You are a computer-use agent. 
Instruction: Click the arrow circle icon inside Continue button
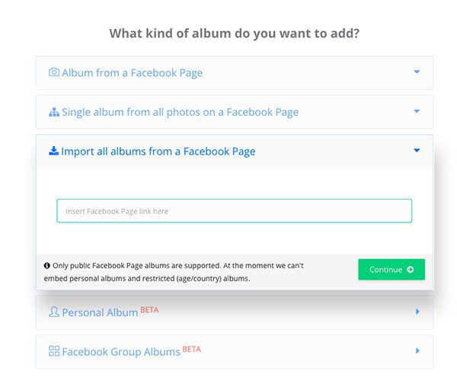(411, 270)
